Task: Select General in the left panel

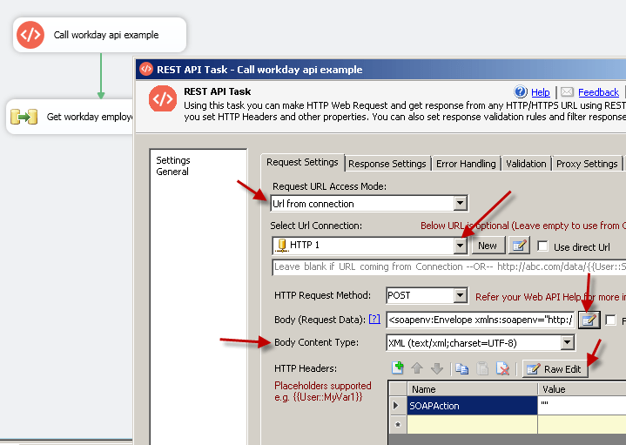Action: [172, 172]
